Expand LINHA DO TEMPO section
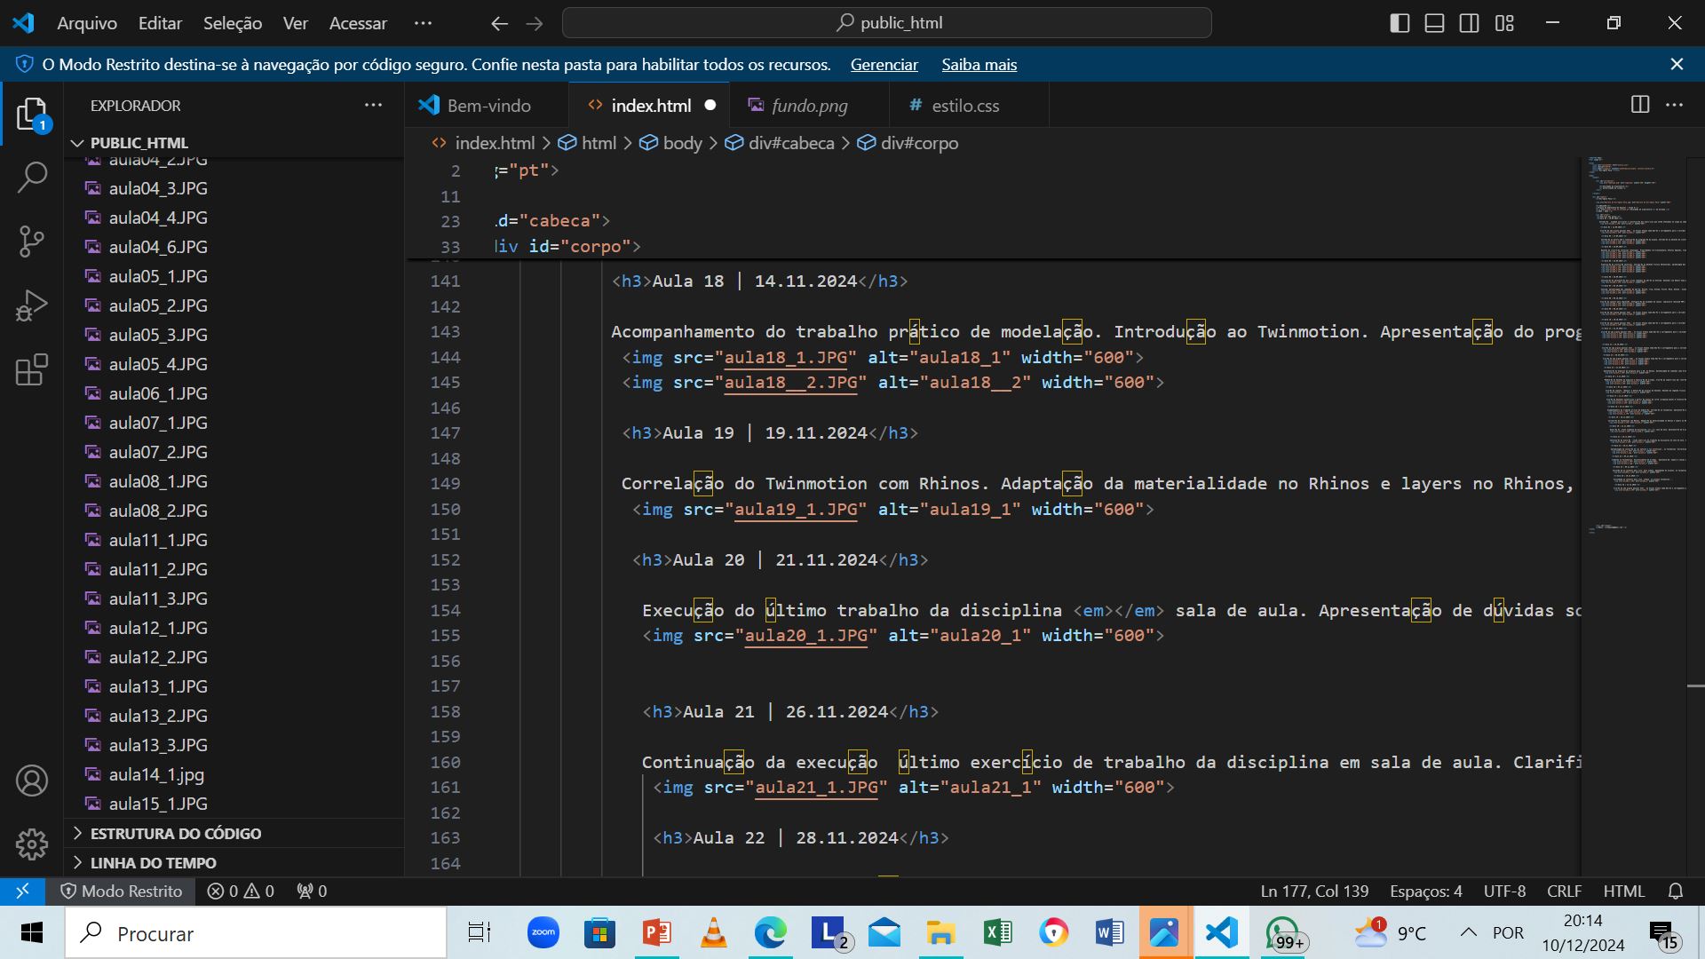Screen dimensions: 1705x959 (x=234, y=862)
